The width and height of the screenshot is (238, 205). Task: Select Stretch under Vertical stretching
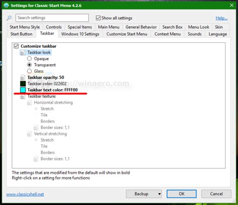(x=36, y=140)
